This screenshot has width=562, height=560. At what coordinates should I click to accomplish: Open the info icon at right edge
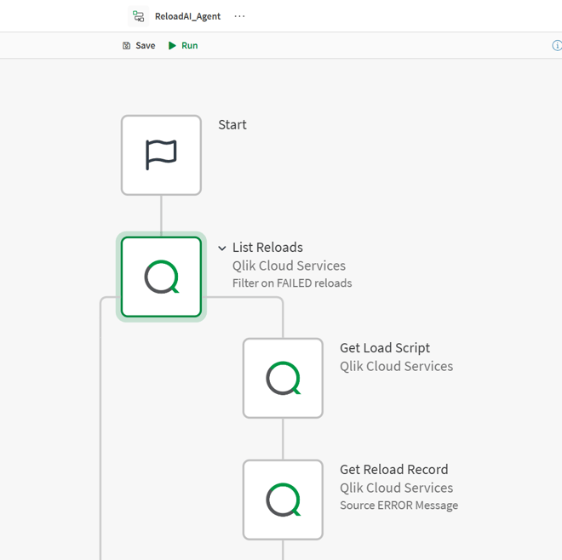557,45
